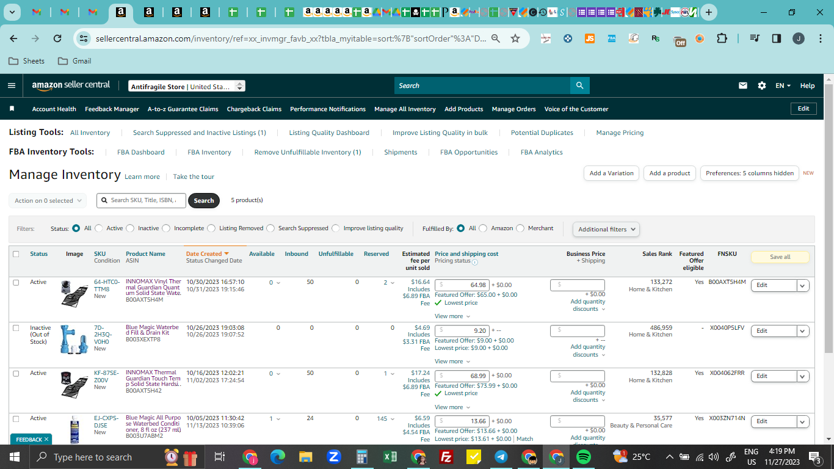Expand View more under the $64.98 price
The height and width of the screenshot is (469, 834).
pos(452,316)
